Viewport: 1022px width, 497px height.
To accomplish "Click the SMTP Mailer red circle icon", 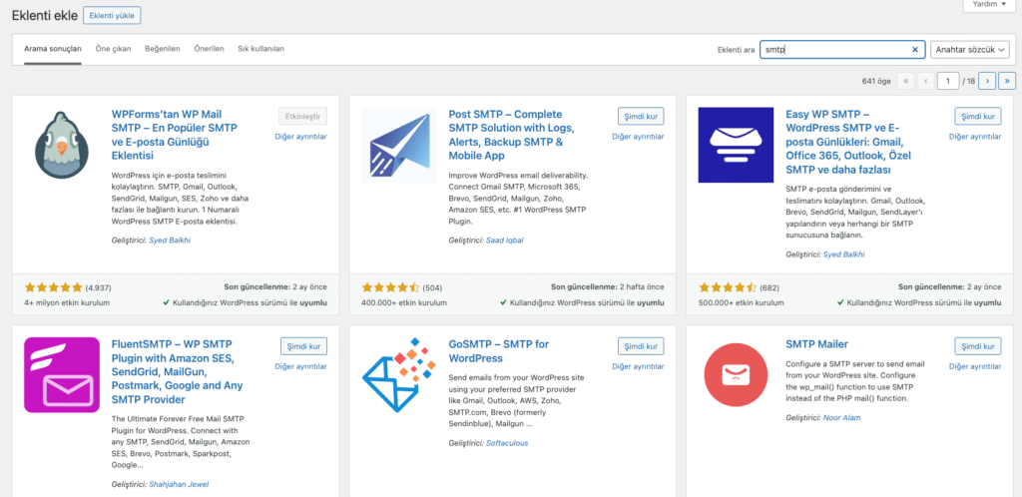I will (x=736, y=374).
